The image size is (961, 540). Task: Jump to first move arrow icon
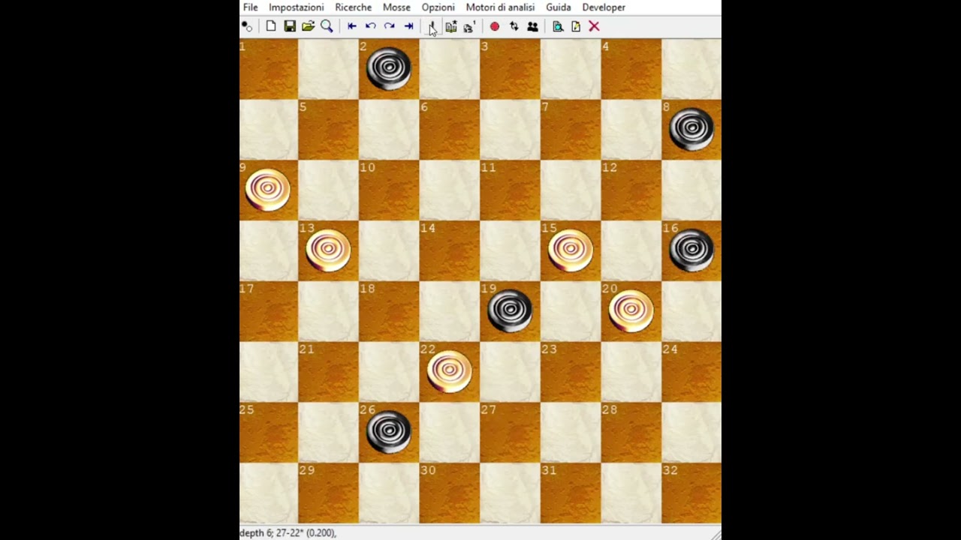tap(351, 26)
